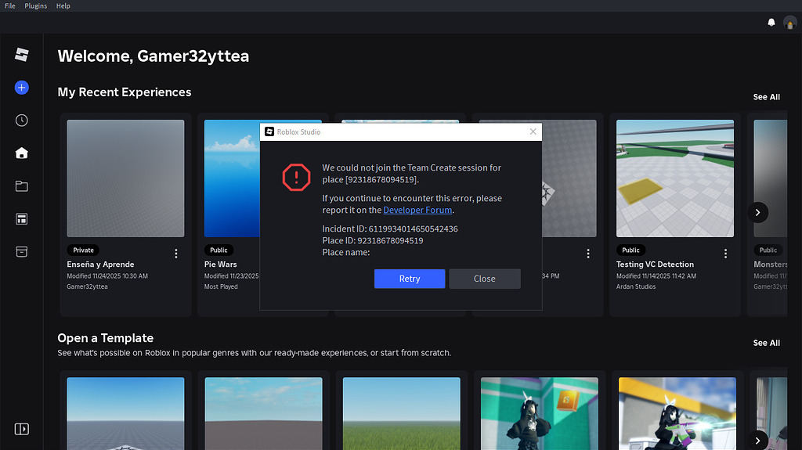
Task: Toggle the sidebar collapse panel icon
Action: [21, 429]
